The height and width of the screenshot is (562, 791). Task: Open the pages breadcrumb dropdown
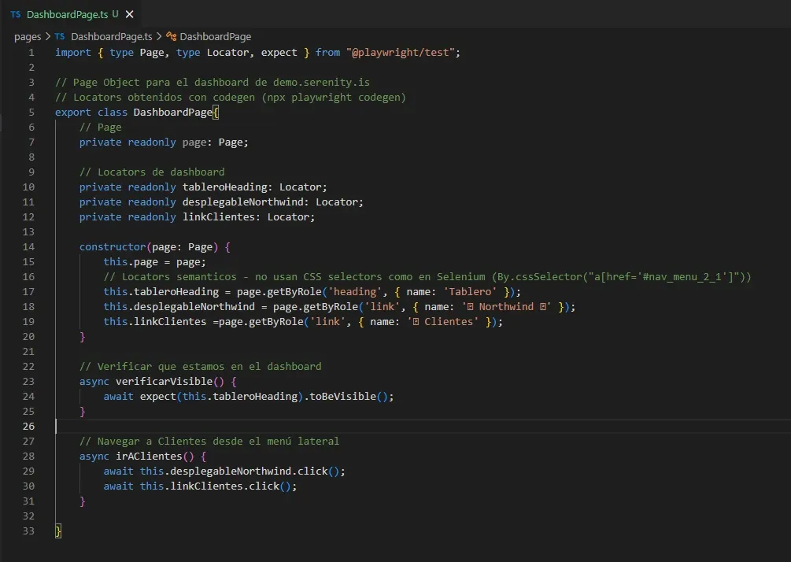(x=27, y=36)
